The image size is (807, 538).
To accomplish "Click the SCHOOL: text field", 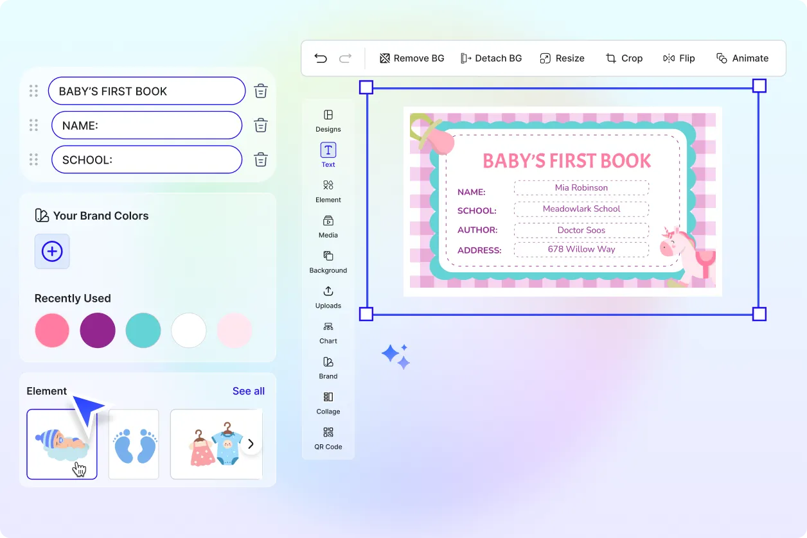I will (146, 159).
